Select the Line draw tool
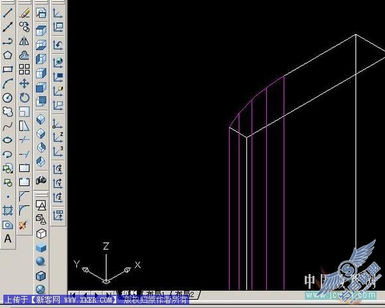The image size is (385, 308). (7, 13)
